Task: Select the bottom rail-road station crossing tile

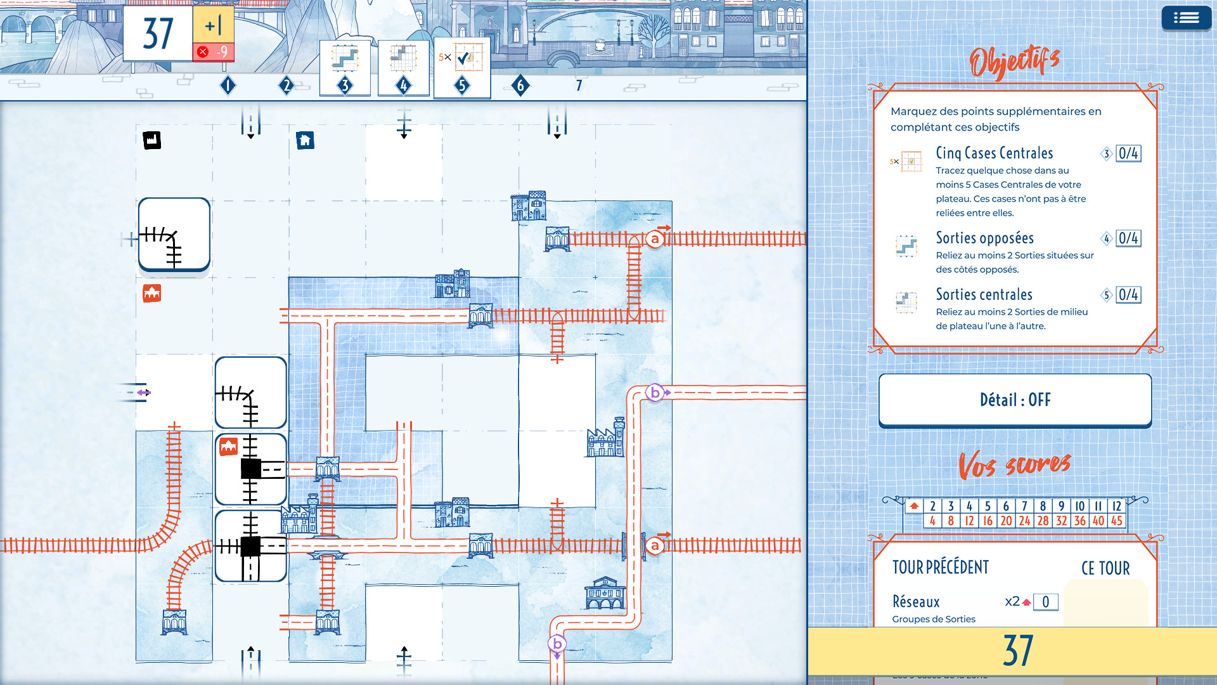Action: pos(251,546)
